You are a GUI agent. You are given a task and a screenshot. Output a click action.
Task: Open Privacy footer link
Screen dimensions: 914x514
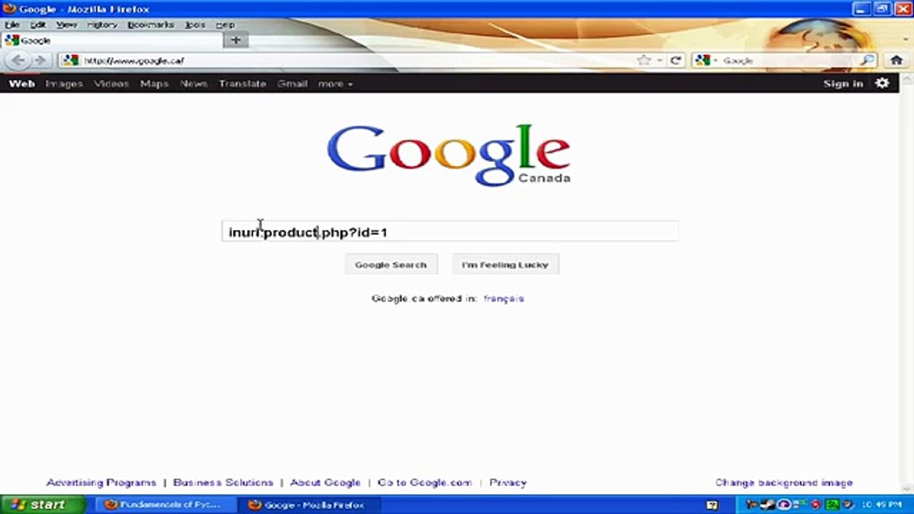pos(508,483)
